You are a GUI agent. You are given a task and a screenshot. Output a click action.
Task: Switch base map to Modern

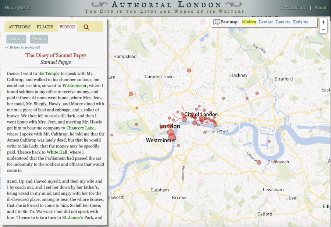pyautogui.click(x=249, y=22)
